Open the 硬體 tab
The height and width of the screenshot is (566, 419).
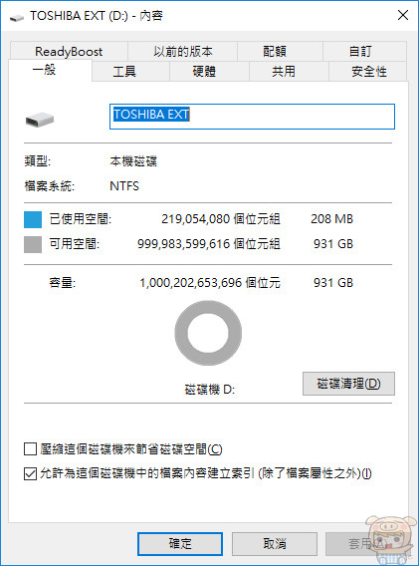point(204,71)
